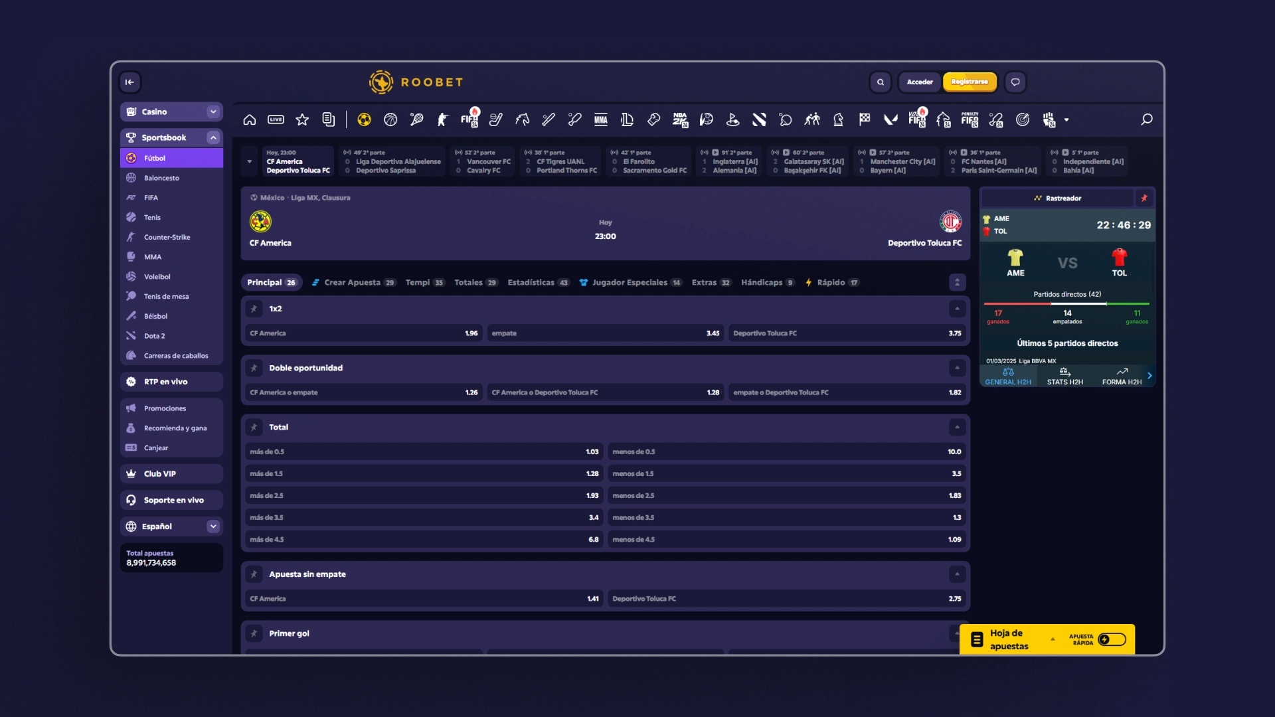The height and width of the screenshot is (717, 1275).
Task: Open the STATS H2H tab
Action: (1064, 376)
